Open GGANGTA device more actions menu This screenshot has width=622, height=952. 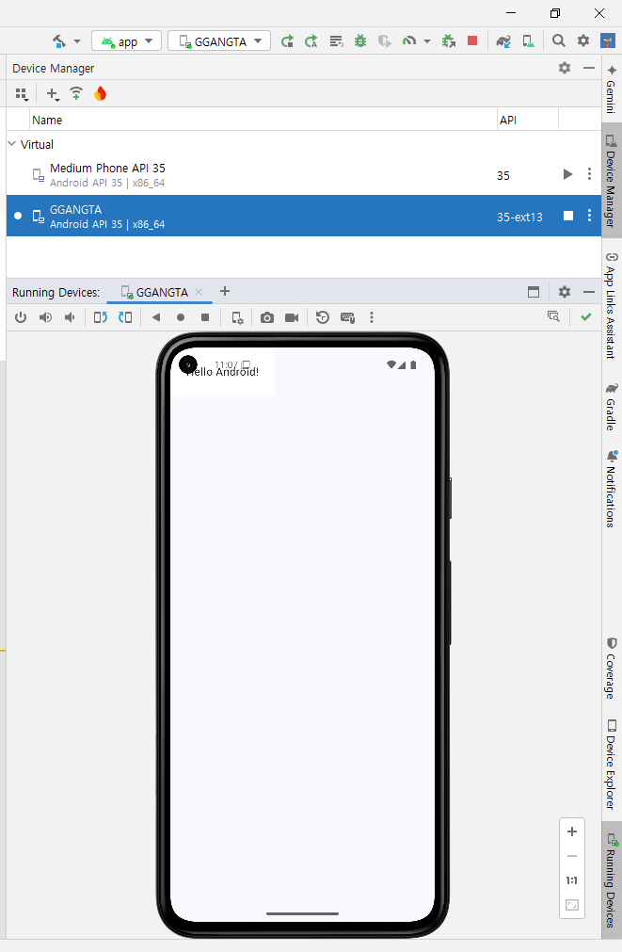[x=589, y=216]
